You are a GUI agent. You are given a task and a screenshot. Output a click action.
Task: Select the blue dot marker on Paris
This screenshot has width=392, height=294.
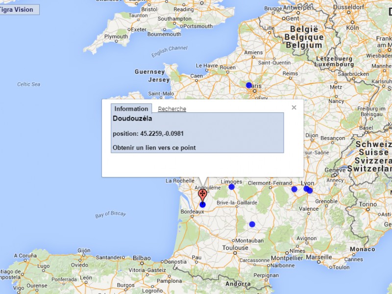[249, 85]
